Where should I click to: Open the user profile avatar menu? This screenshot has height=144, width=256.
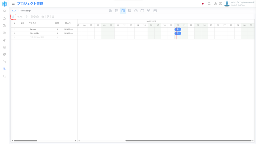tap(227, 4)
